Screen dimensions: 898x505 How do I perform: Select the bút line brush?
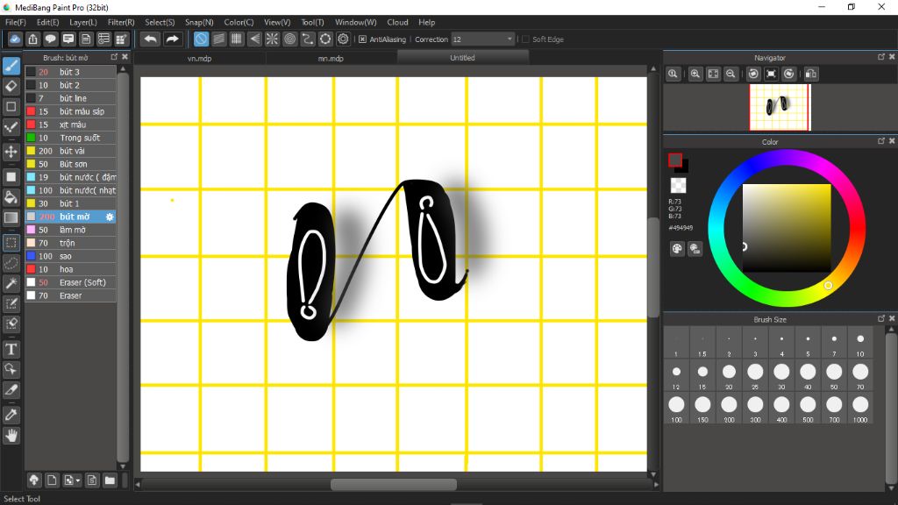[x=70, y=98]
